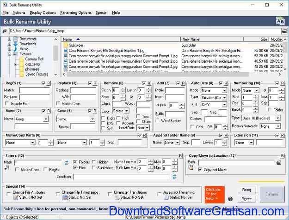Viewport: 289px width, 220px height.
Task: Click the round question mark help icon
Action: 230,199
